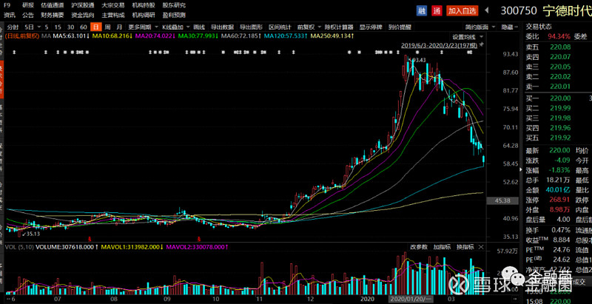The height and width of the screenshot is (304, 592).
Task: Click the 45.38 price axis marker
Action: (x=504, y=201)
